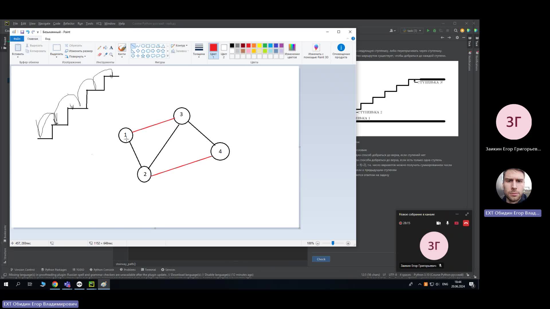Pick the black color swatch

point(232,45)
